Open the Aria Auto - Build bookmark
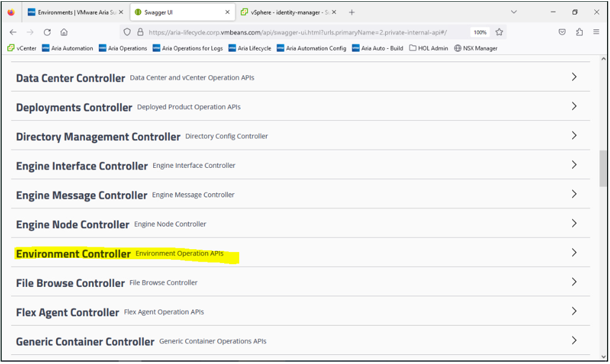This screenshot has width=610, height=364. point(378,48)
